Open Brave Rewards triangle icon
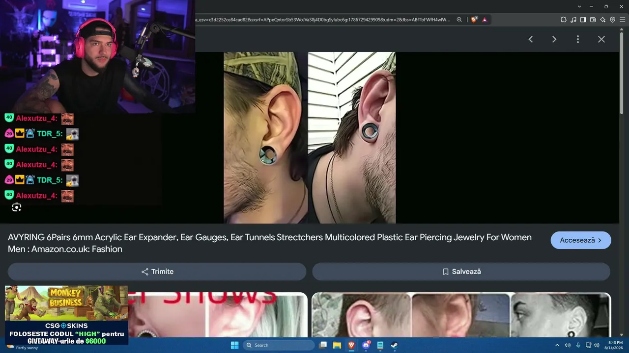The height and width of the screenshot is (353, 629). 485,20
